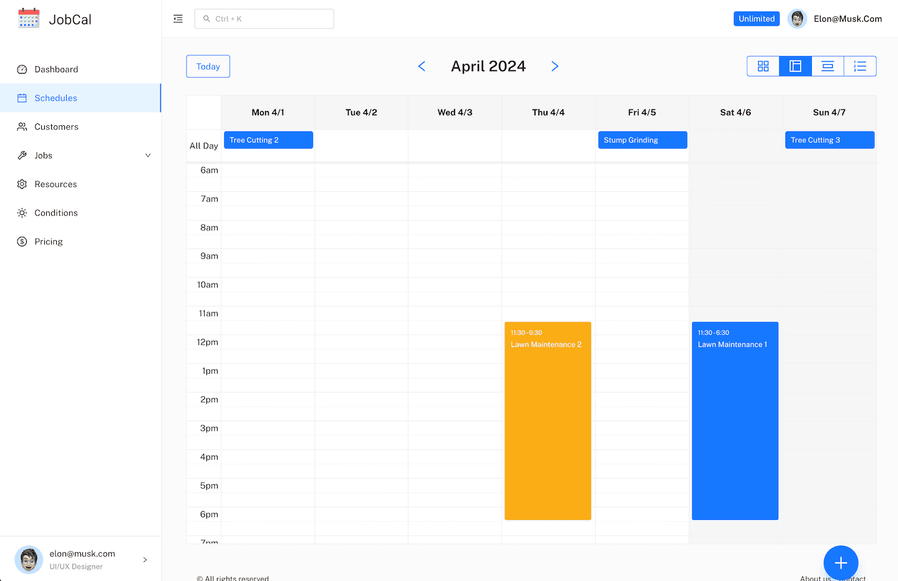Open Conditions from the sidebar
Image resolution: width=898 pixels, height=581 pixels.
[56, 213]
